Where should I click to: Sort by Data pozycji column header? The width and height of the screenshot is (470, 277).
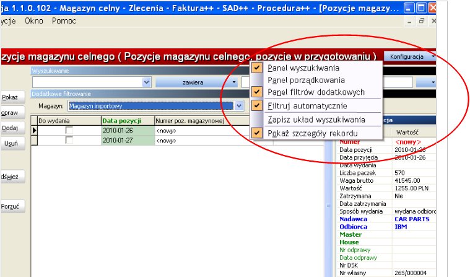click(x=128, y=121)
